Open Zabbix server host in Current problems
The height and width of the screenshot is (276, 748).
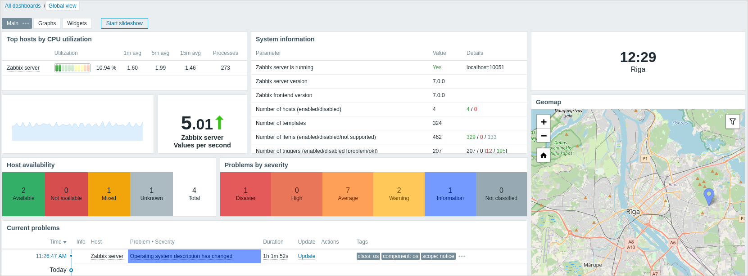pos(107,256)
